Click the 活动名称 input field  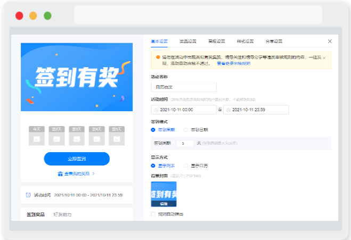click(184, 87)
